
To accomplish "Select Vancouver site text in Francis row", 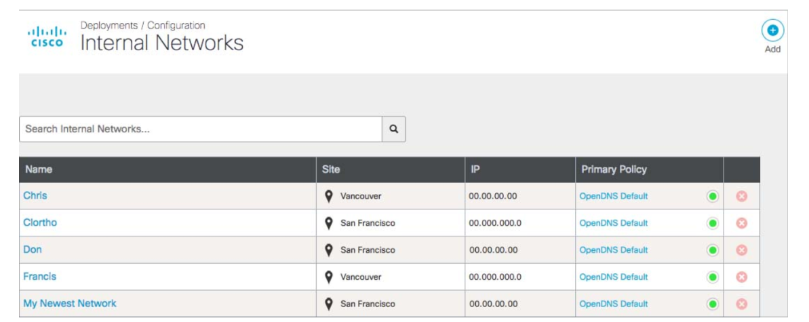I will [x=361, y=277].
